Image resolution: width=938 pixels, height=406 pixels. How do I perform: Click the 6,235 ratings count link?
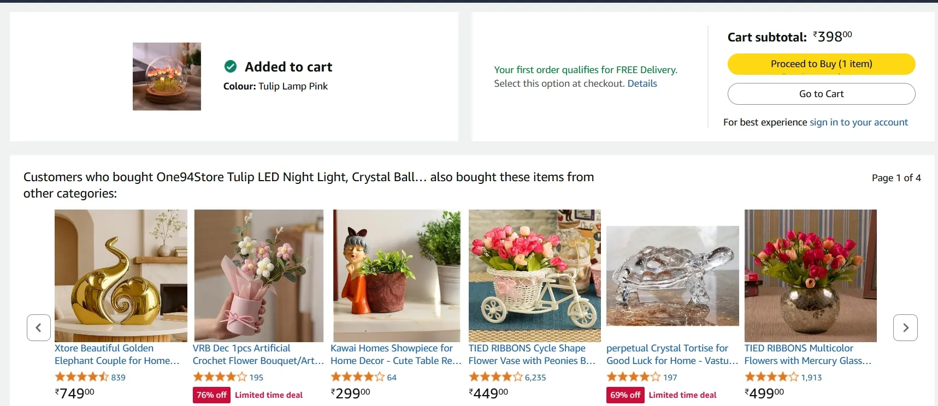[x=535, y=377]
